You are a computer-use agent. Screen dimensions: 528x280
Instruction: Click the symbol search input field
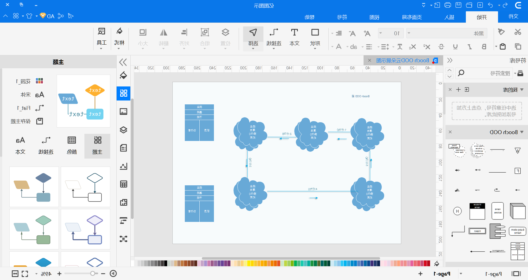pyautogui.click(x=484, y=73)
